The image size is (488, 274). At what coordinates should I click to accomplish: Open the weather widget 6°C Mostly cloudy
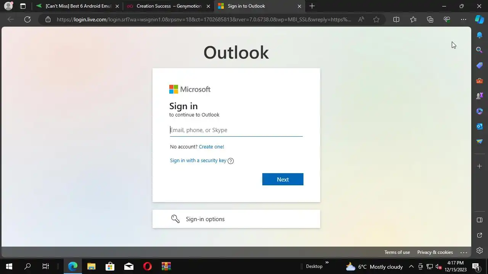[374, 266]
